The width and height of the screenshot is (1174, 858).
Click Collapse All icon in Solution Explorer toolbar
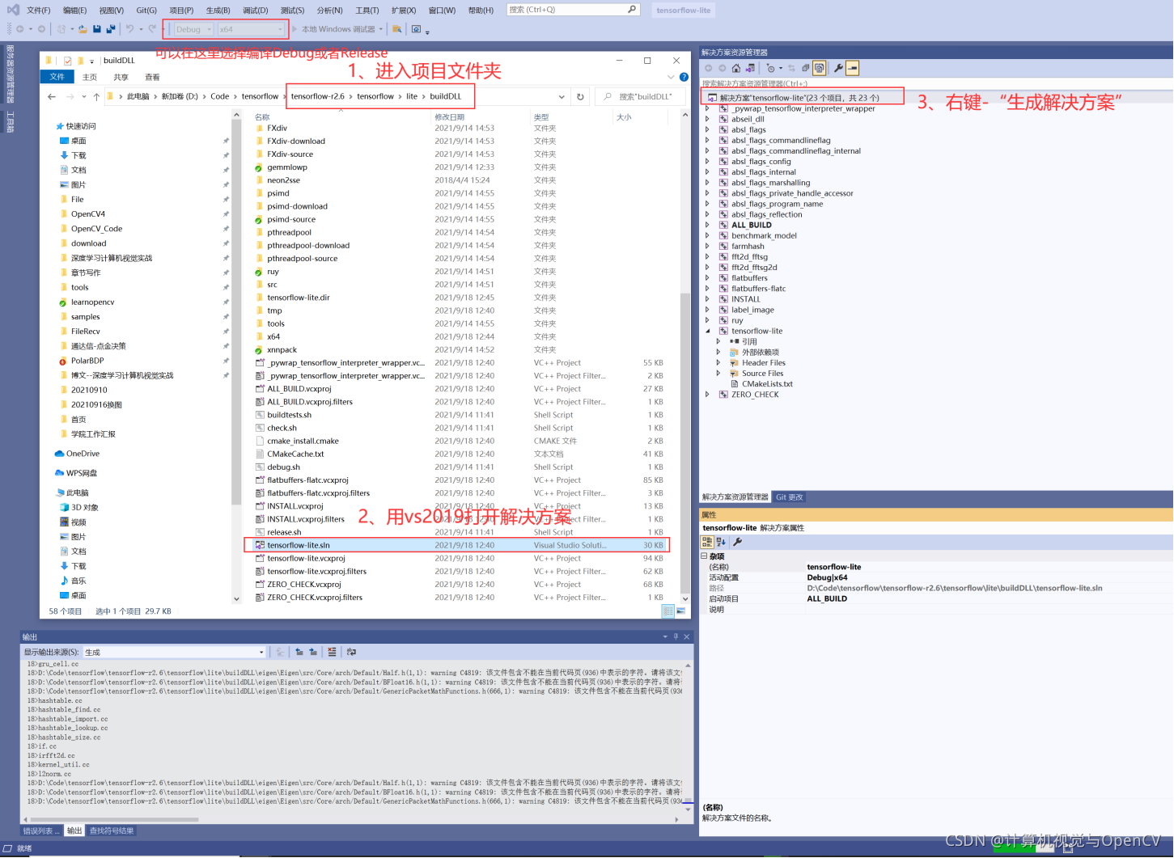click(x=805, y=68)
